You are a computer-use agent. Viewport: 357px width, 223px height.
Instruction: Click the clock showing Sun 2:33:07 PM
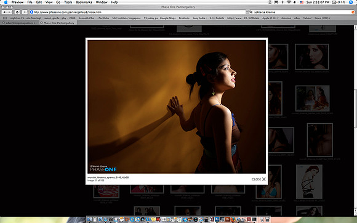[x=318, y=2]
